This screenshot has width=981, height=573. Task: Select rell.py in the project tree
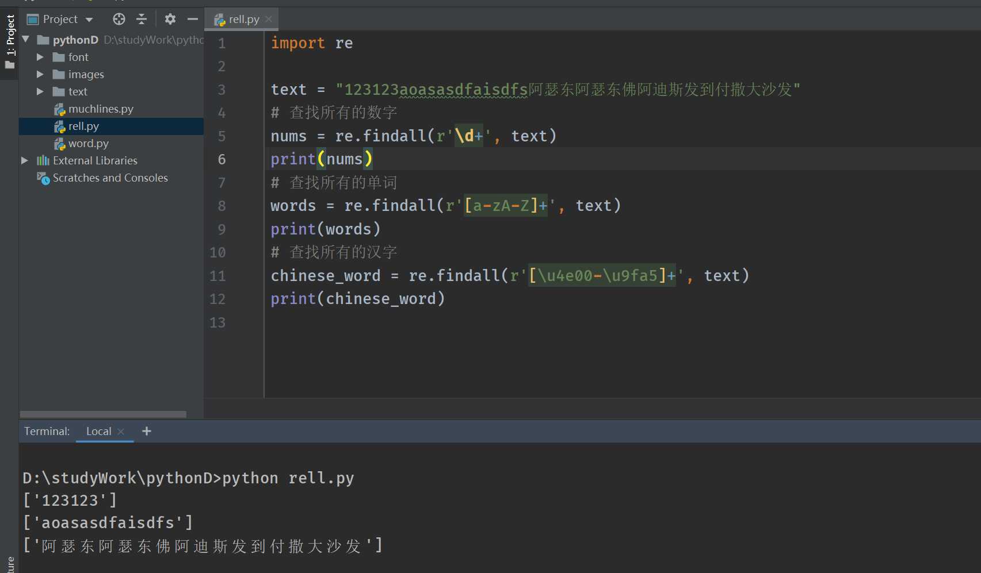click(111, 126)
